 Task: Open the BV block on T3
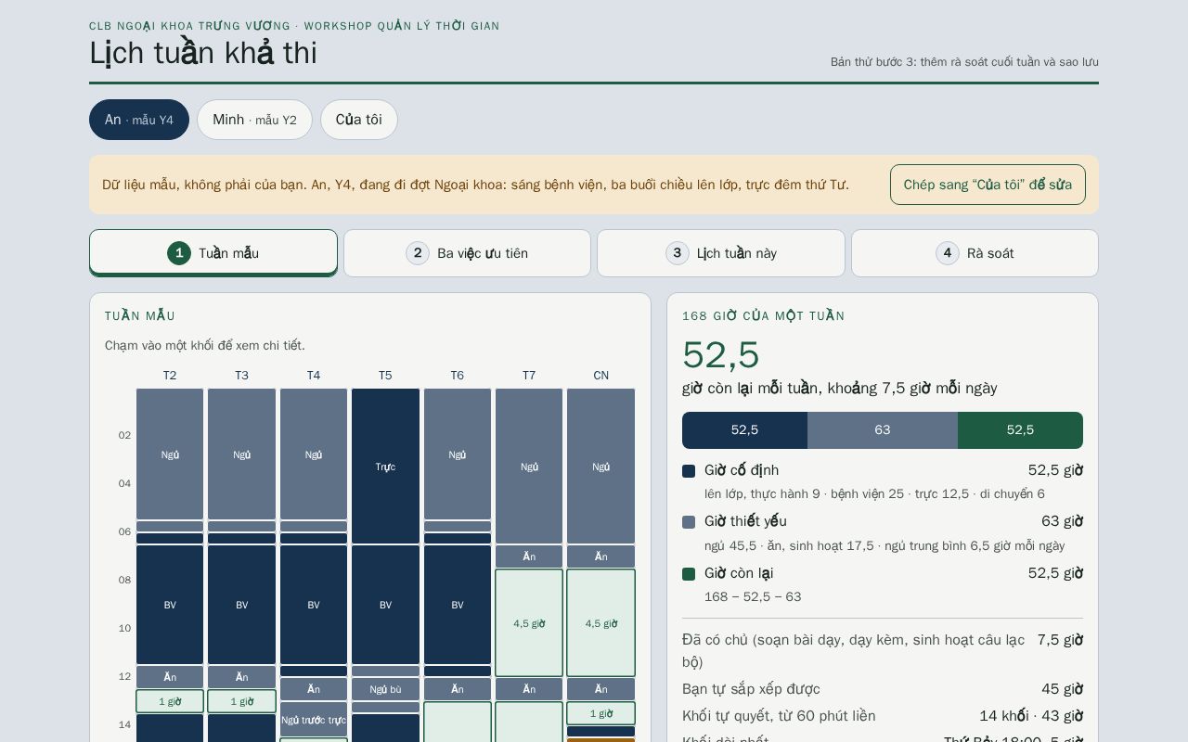[241, 605]
